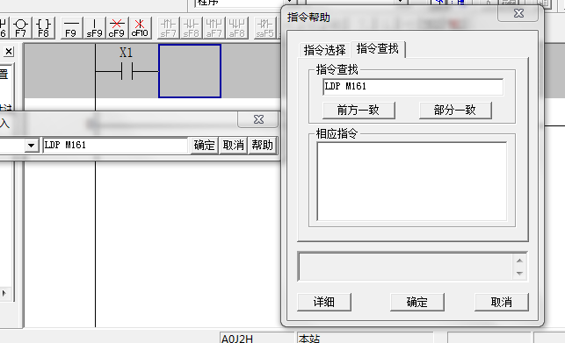Click the down arrow of description scrollbar
The height and width of the screenshot is (343, 565).
tap(519, 274)
